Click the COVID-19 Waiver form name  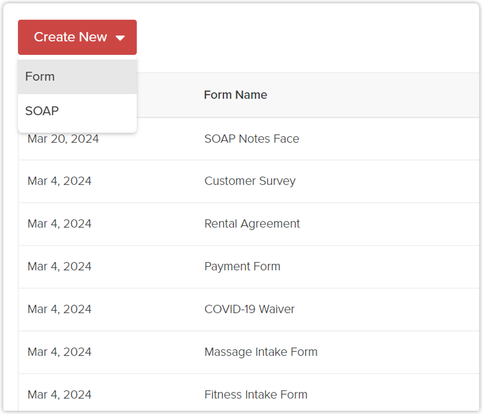(249, 309)
